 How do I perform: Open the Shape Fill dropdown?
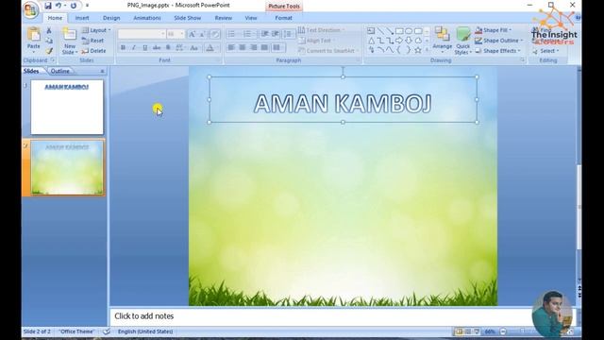coord(493,30)
